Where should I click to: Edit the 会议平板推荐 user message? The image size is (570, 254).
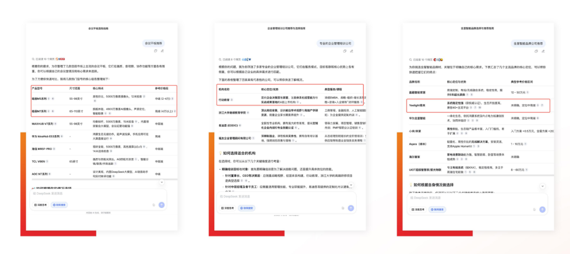[x=162, y=51]
